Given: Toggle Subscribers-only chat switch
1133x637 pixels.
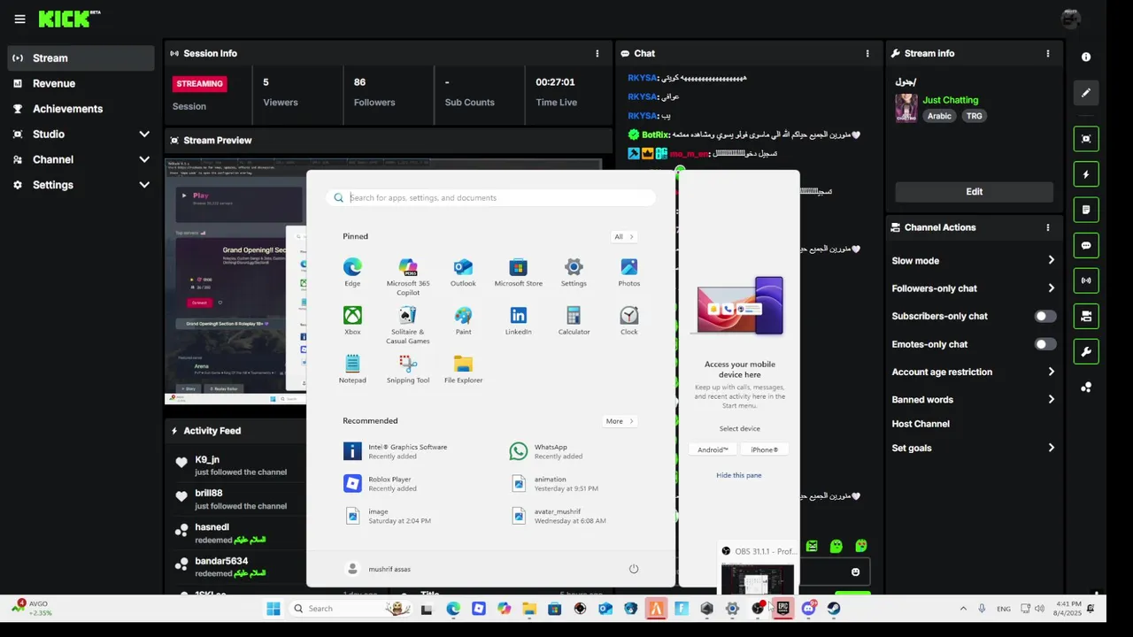Looking at the screenshot, I should 1045,316.
